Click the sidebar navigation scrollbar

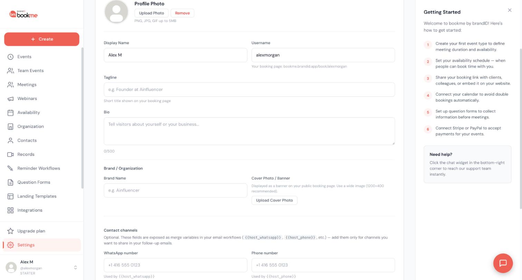pyautogui.click(x=82, y=118)
